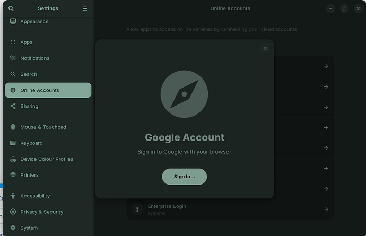
Task: Select Sharing in the sidebar
Action: [x=48, y=106]
